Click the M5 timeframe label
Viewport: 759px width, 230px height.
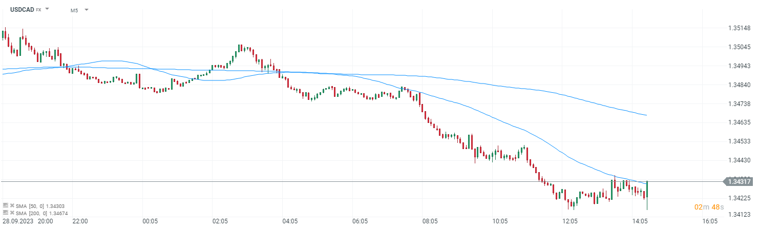pyautogui.click(x=74, y=10)
